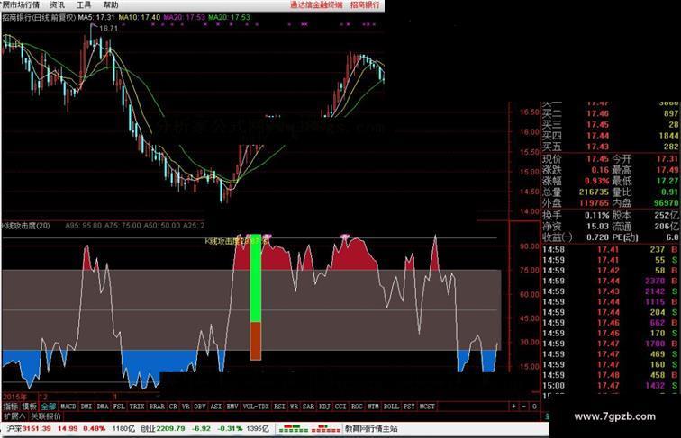Select the PSY indicator tab
Image resolution: width=681 pixels, height=438 pixels.
click(409, 407)
